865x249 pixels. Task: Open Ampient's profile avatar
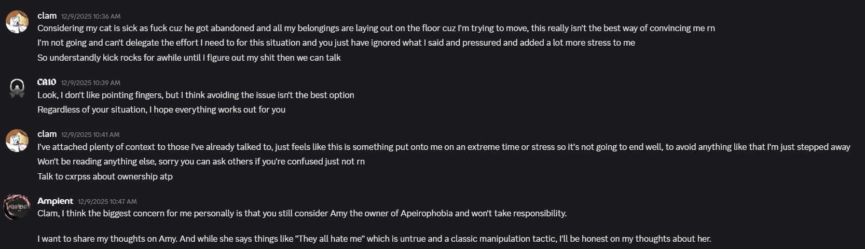[17, 207]
